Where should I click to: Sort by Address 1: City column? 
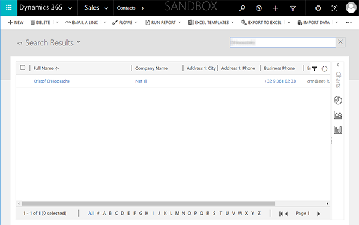click(x=201, y=68)
